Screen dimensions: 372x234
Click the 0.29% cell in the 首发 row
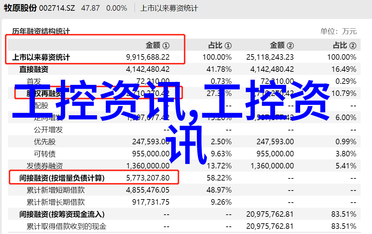pyautogui.click(x=346, y=81)
